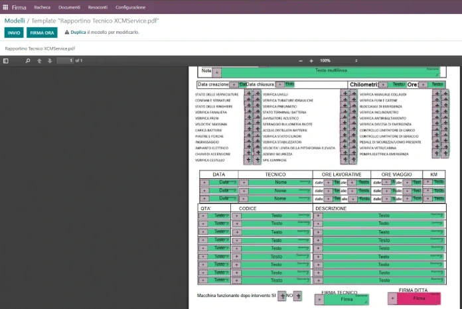Screen dimensions: 462x309
Task: Toggle the NO checkbox for Macchina funzionante
Action: [x=297, y=296]
